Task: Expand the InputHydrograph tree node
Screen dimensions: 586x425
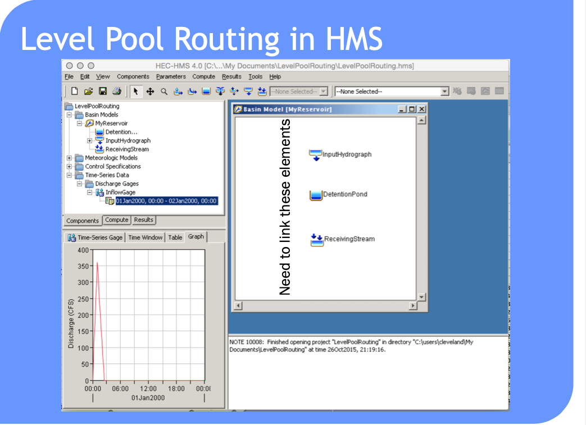Action: 90,141
